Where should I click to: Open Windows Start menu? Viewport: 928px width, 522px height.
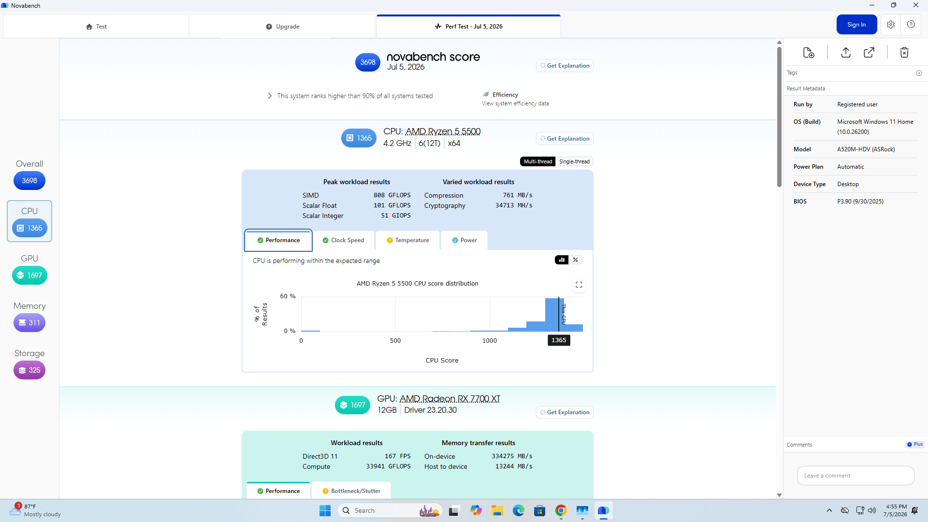[x=325, y=510]
